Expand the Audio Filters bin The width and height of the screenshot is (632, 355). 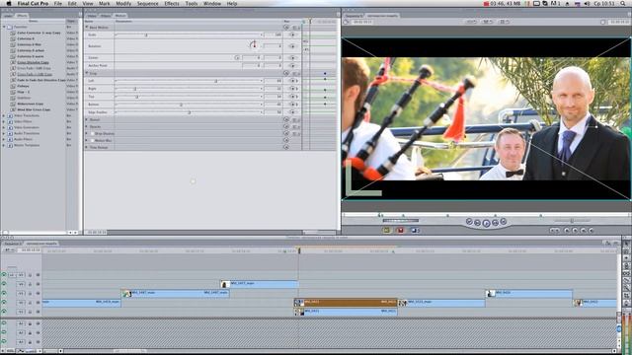4,139
